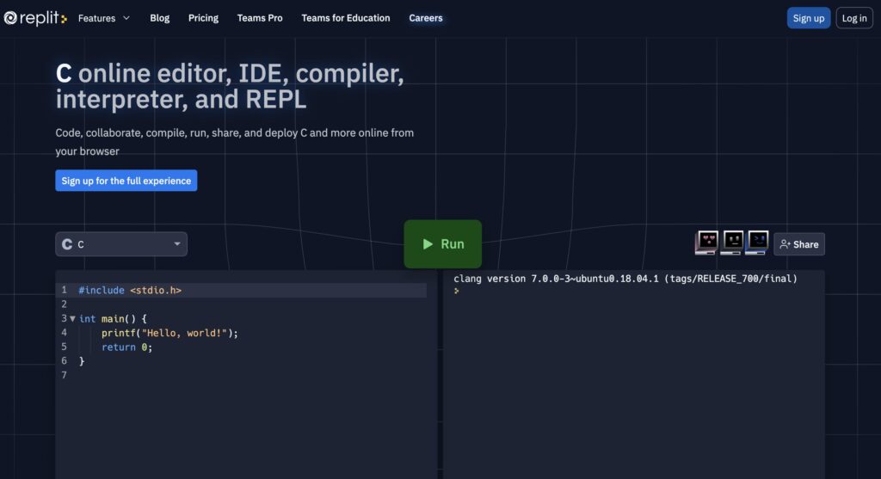
Task: Collapse the main() function fold arrow
Action: click(72, 318)
